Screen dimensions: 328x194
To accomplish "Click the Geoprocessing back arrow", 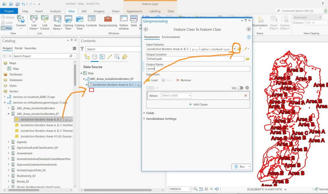I will [146, 29].
